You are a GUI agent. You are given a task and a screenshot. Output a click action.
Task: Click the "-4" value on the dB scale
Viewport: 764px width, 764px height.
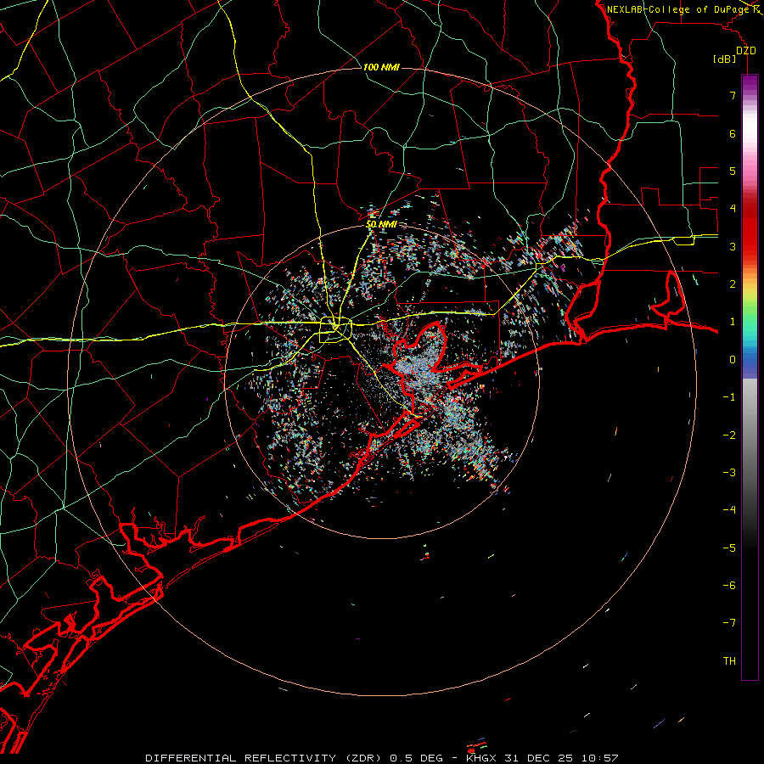point(729,510)
